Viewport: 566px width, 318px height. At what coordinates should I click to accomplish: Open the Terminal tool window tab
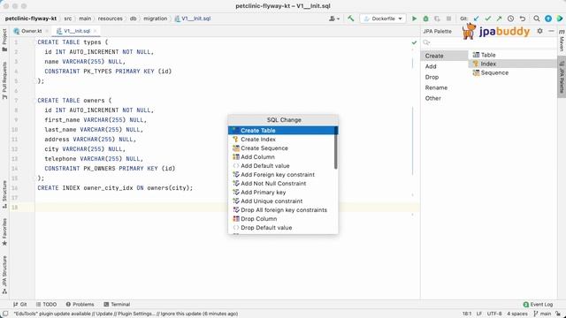click(x=117, y=304)
